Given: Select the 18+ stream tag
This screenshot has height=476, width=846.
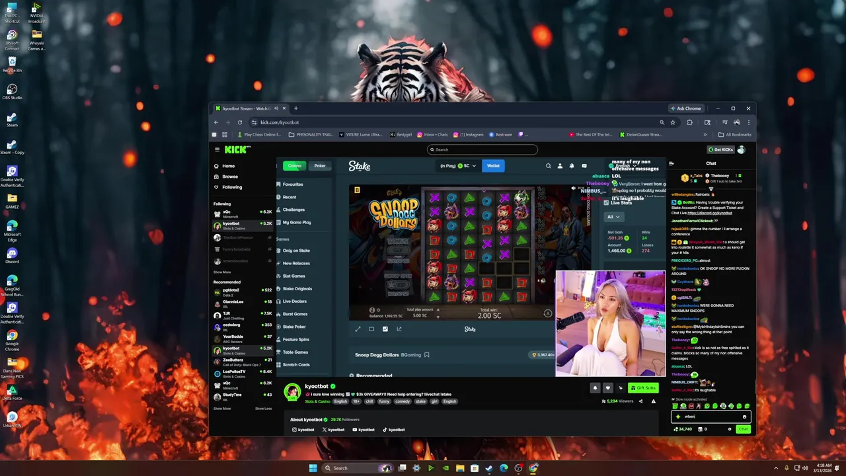Looking at the screenshot, I should [x=357, y=401].
